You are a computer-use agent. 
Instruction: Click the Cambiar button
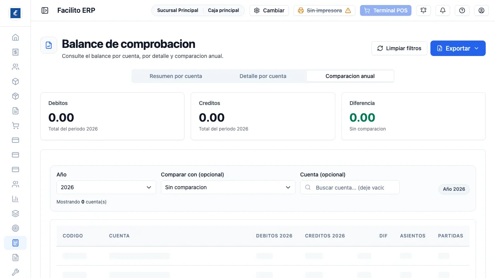tap(269, 10)
